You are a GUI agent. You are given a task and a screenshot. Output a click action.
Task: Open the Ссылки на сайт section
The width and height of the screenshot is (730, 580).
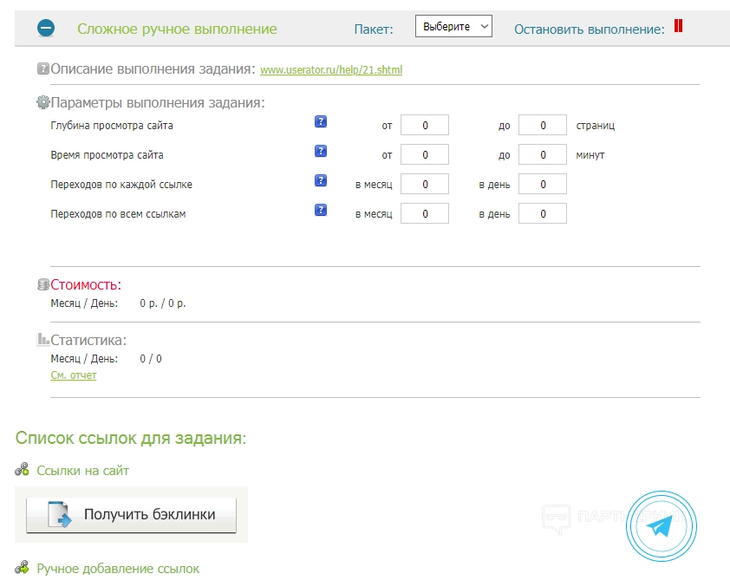[82, 471]
